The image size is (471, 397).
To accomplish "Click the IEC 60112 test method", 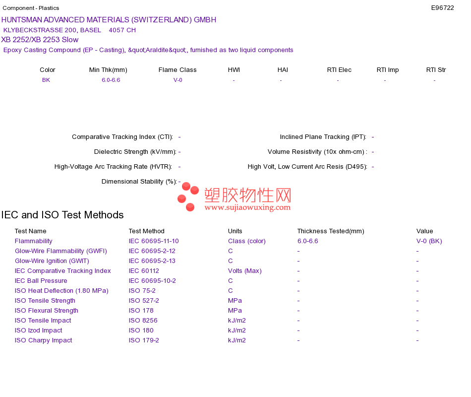I will [144, 270].
